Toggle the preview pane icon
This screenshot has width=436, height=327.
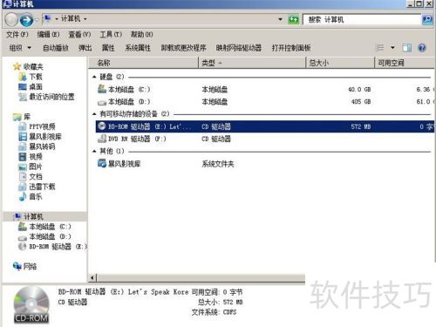coord(406,47)
